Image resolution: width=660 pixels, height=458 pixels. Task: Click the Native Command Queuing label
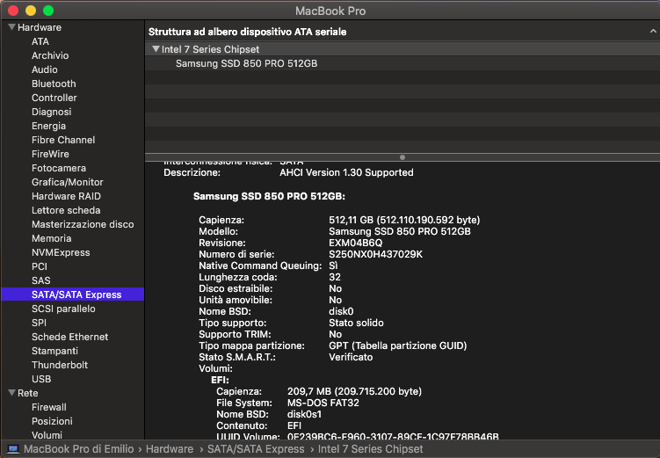pyautogui.click(x=260, y=265)
